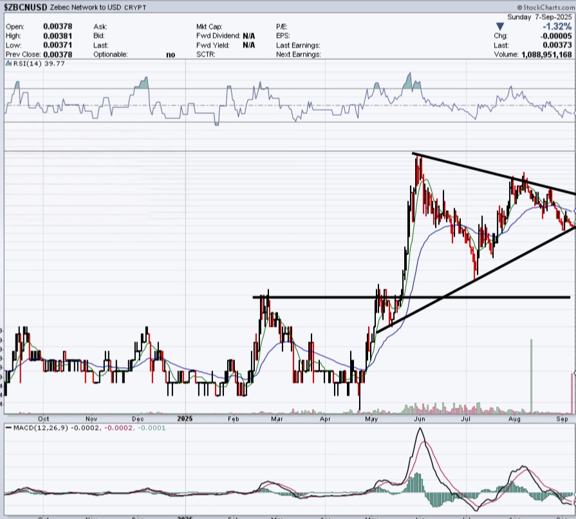Click the Mkt Cap label
This screenshot has height=519, width=576.
[209, 26]
